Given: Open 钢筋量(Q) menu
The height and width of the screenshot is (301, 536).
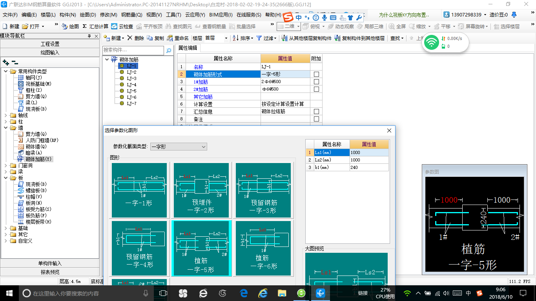Looking at the screenshot, I should point(131,15).
